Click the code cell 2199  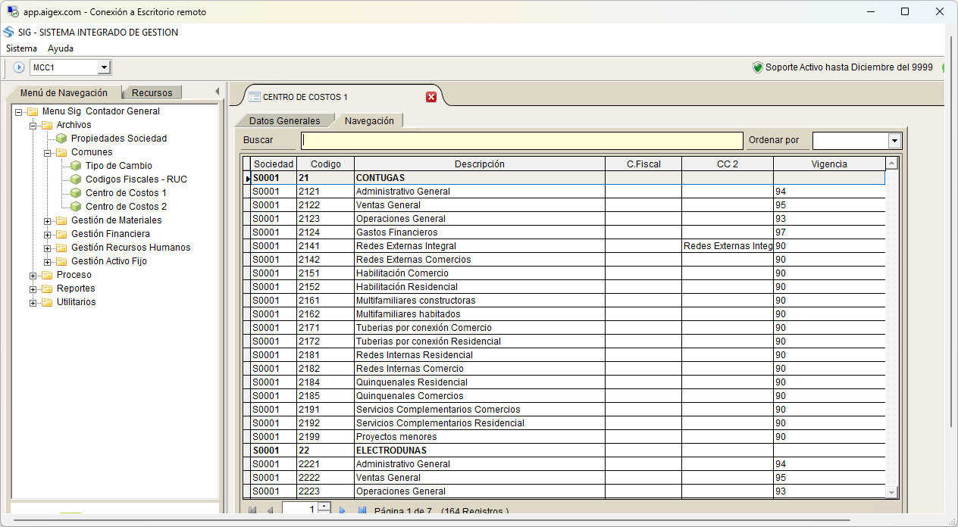click(x=326, y=437)
